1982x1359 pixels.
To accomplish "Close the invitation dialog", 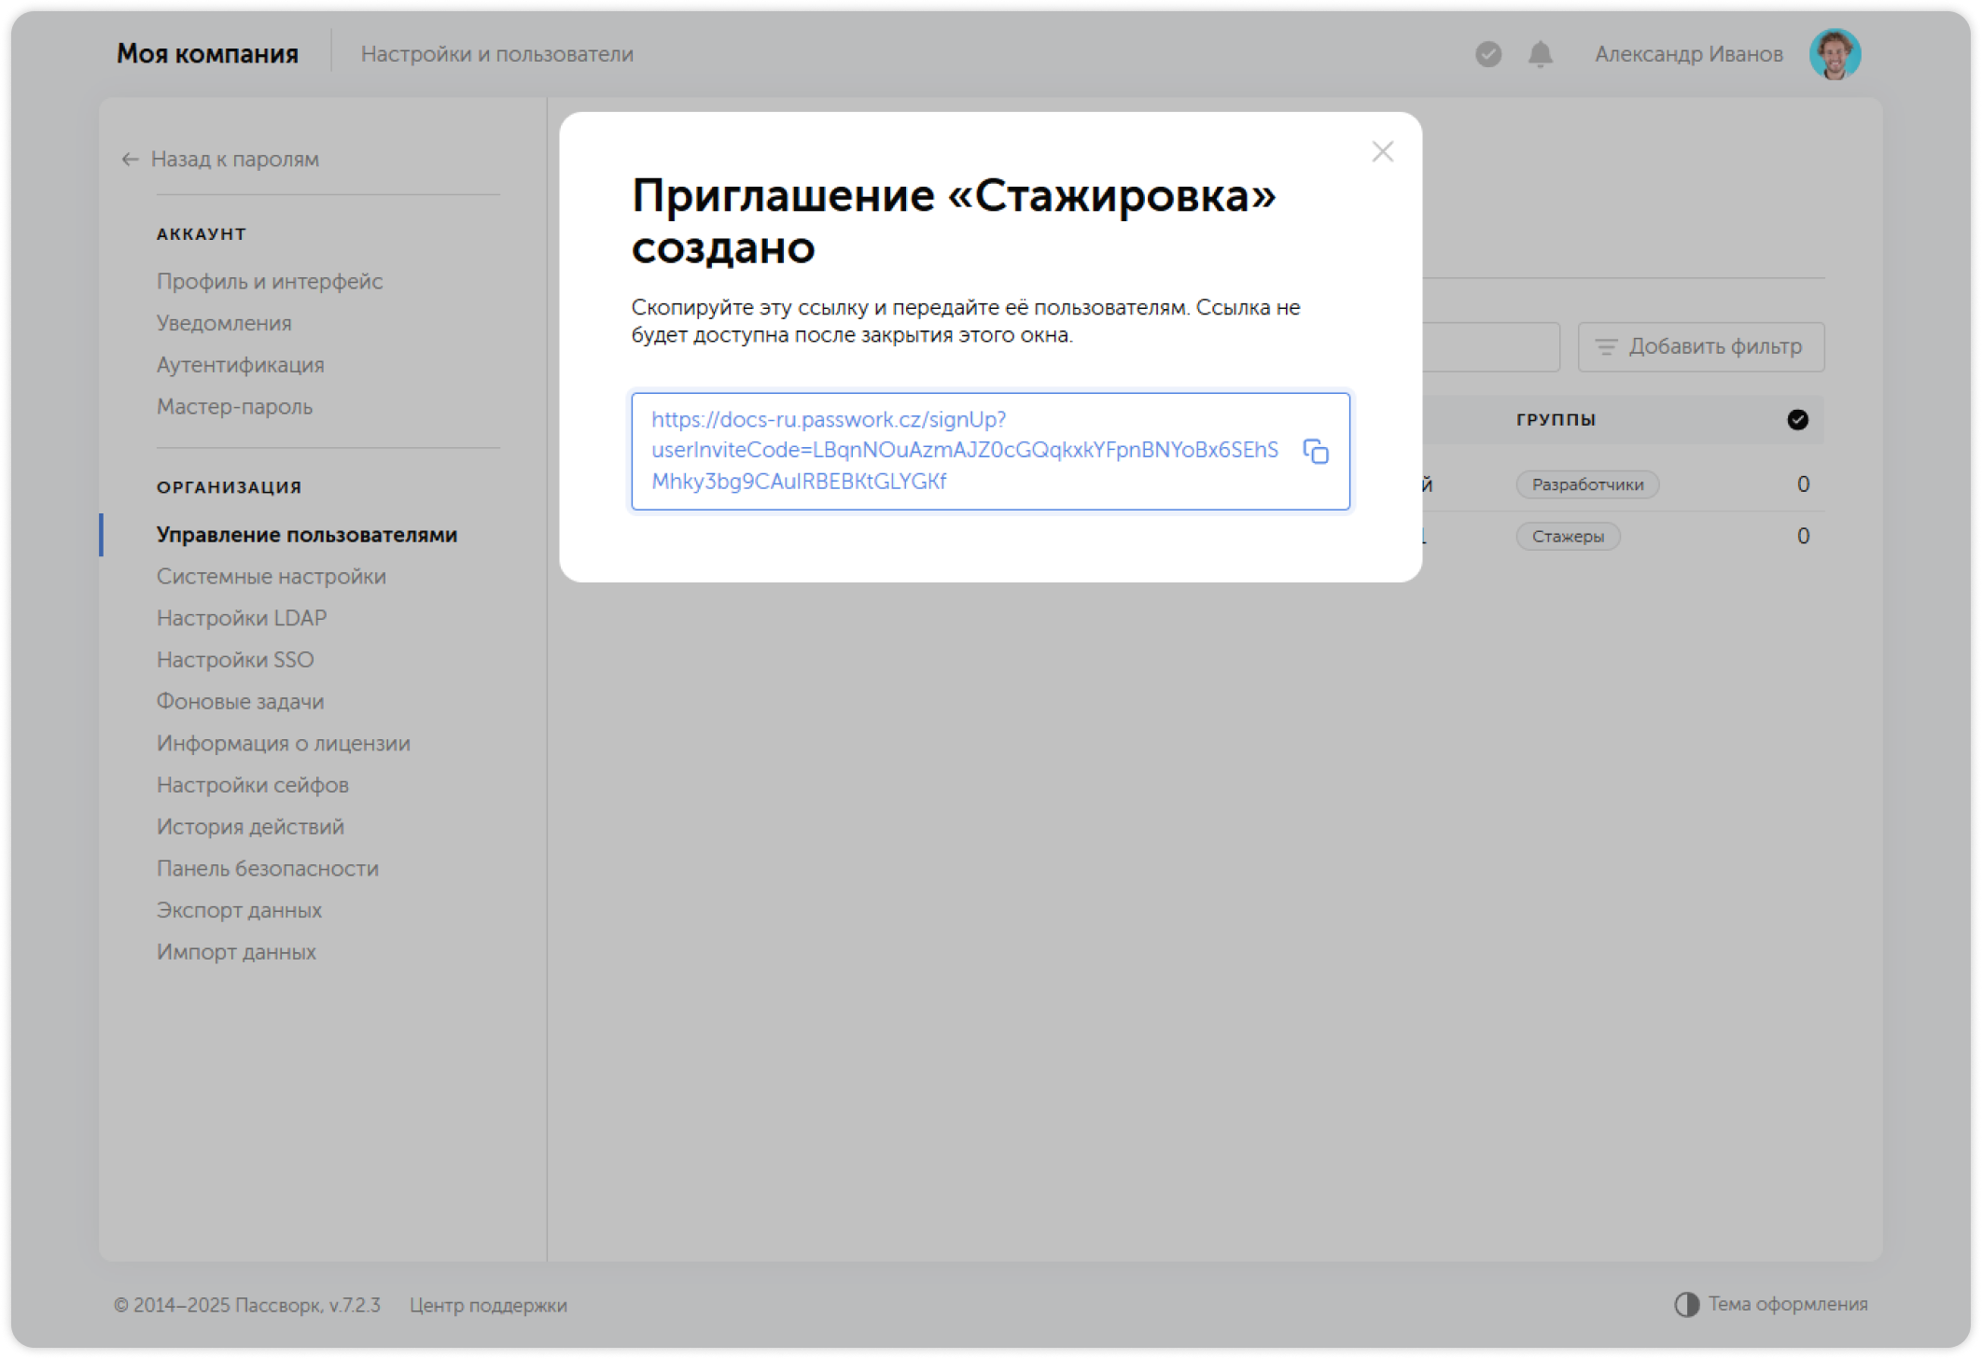I will (1382, 152).
